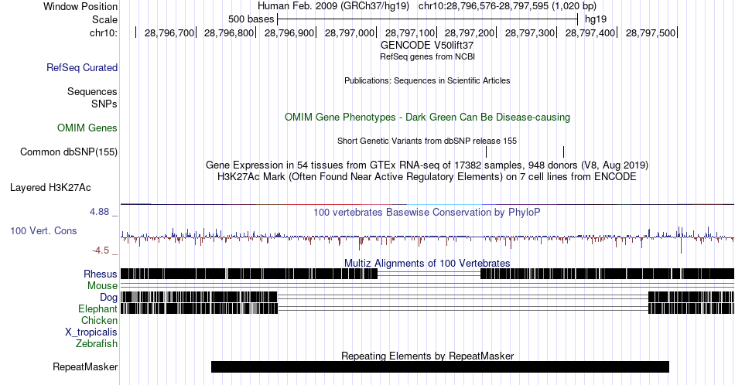Image resolution: width=735 pixels, height=385 pixels.
Task: Click 100 vertebrates Basewise Conservation title
Action: pyautogui.click(x=427, y=212)
